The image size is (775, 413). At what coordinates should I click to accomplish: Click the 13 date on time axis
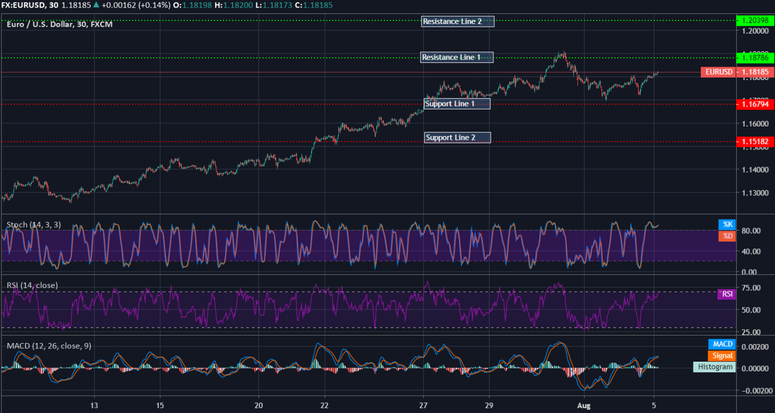(x=94, y=405)
